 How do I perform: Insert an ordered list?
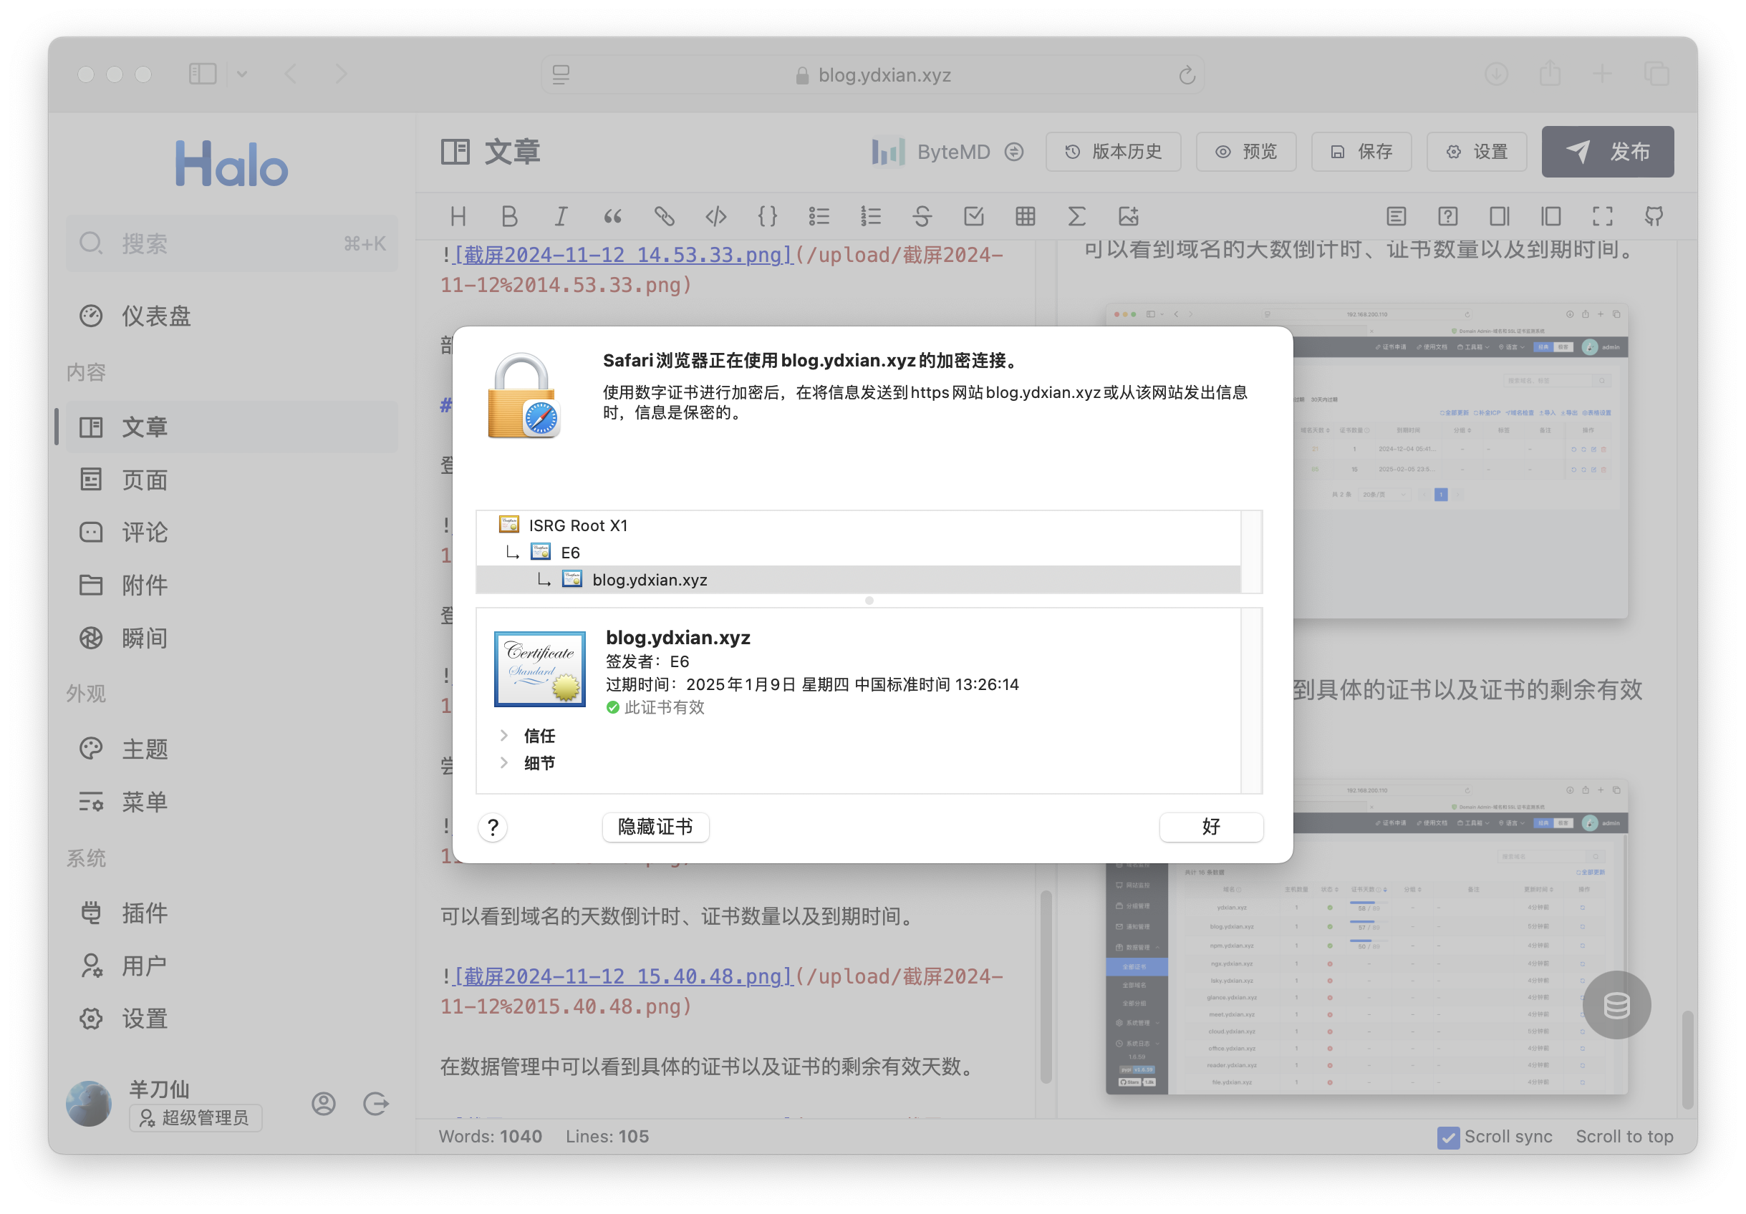click(871, 217)
